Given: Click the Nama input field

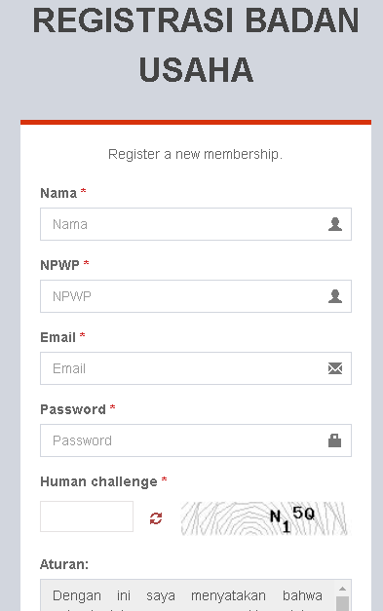Looking at the screenshot, I should (196, 224).
